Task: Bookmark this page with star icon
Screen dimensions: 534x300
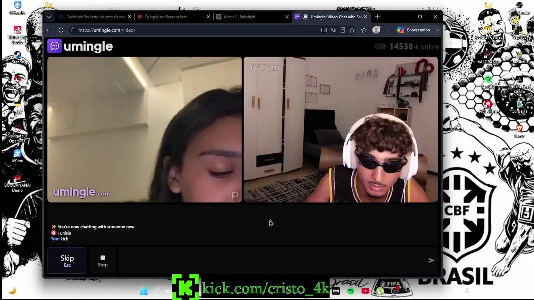Action: [352, 30]
